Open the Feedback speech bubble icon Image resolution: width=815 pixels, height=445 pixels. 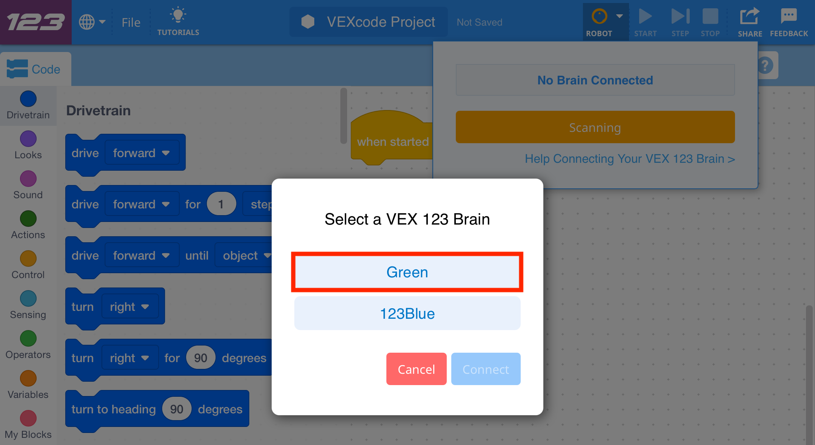(789, 16)
